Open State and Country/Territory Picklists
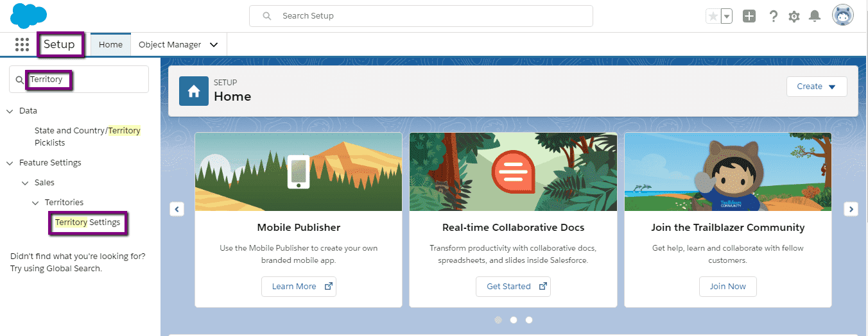The image size is (868, 336). click(87, 137)
